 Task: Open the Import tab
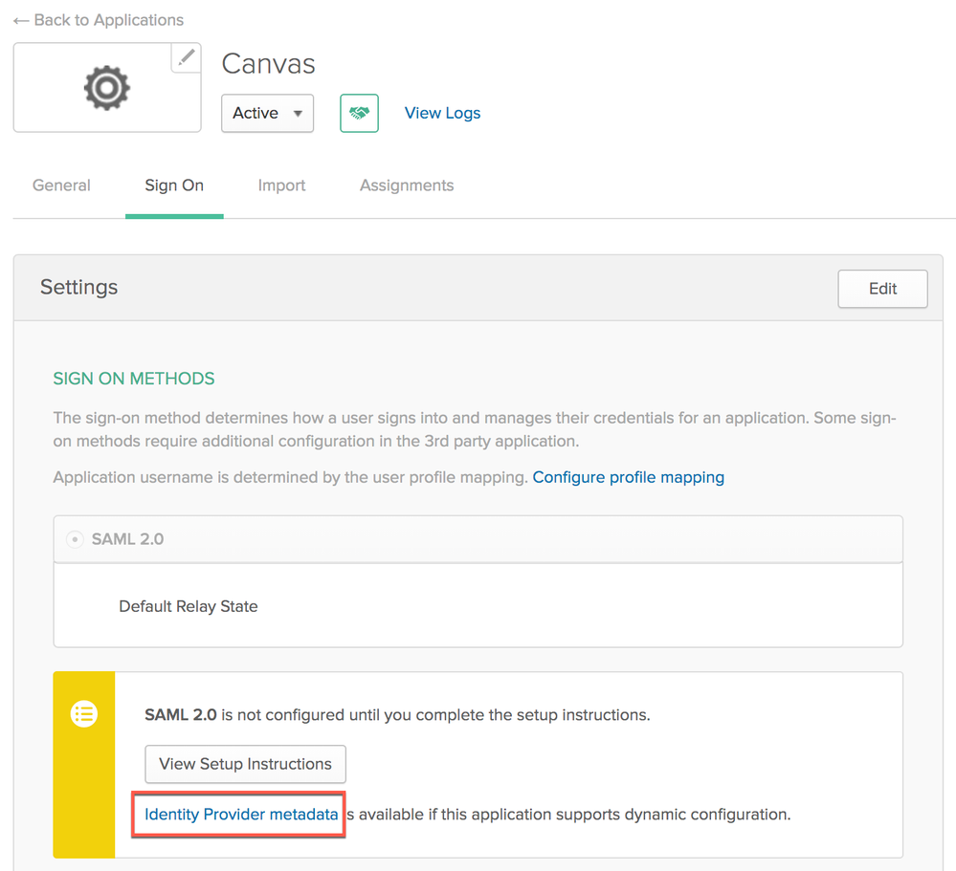(x=281, y=185)
